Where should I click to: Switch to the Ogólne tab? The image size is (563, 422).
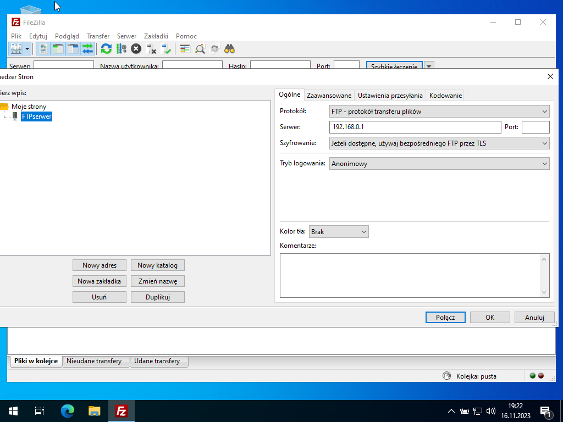coord(289,95)
